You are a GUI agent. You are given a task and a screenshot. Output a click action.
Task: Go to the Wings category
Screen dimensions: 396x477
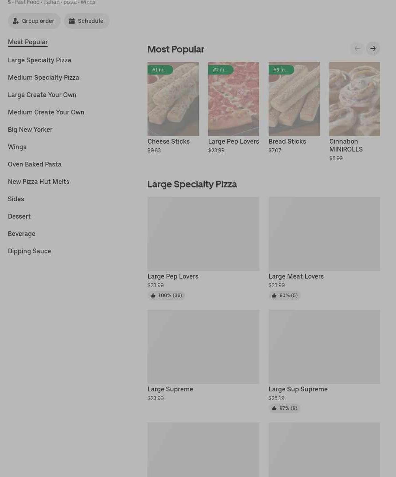17,147
